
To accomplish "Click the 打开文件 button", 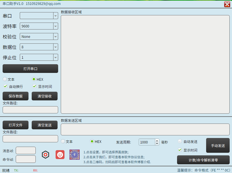I will point(15,125).
